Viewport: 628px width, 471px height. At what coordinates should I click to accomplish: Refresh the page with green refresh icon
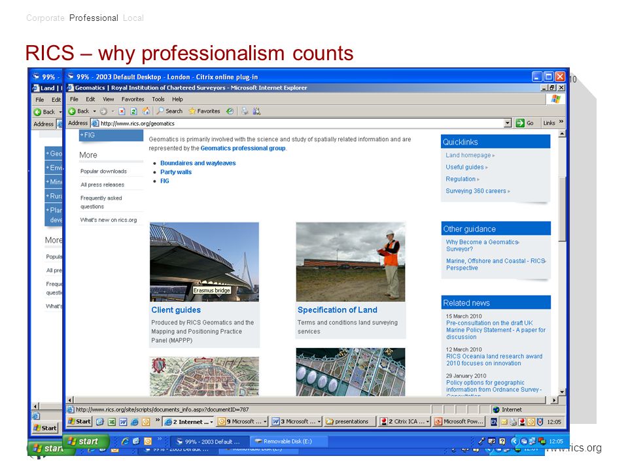click(x=133, y=111)
